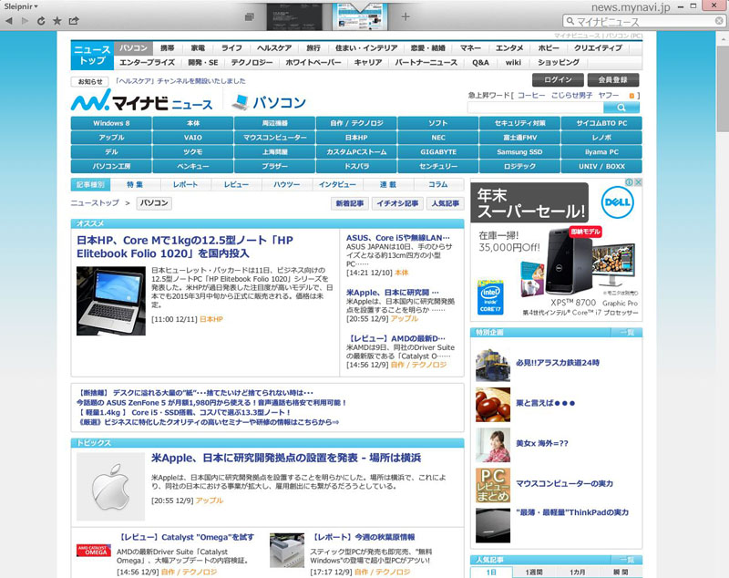
Task: Open the ASUS ZenFone 5 promo link
Action: [211, 403]
